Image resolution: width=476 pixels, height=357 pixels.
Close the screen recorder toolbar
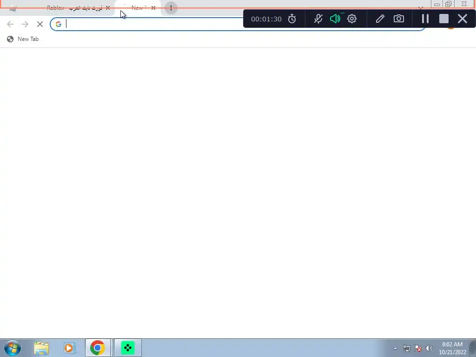click(x=463, y=19)
